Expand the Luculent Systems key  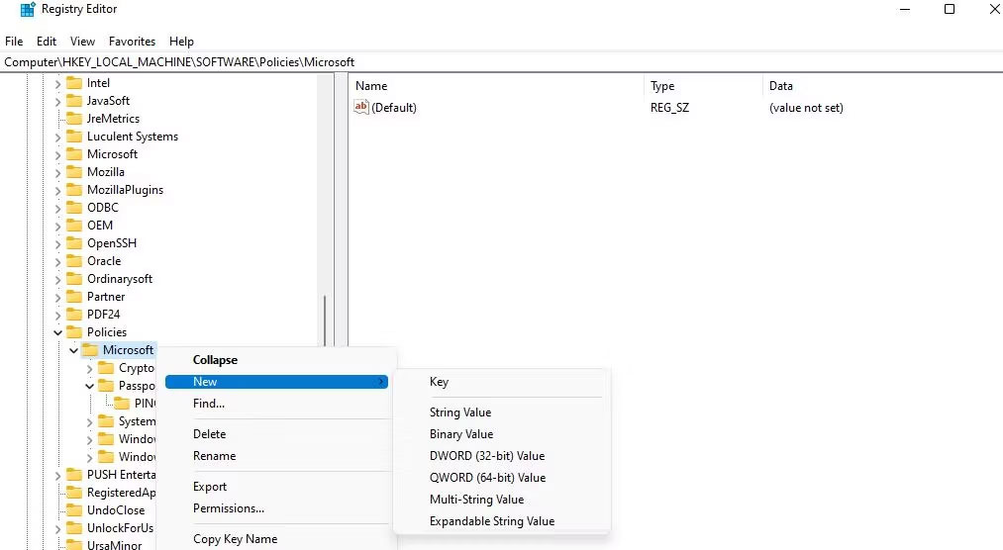pos(57,137)
